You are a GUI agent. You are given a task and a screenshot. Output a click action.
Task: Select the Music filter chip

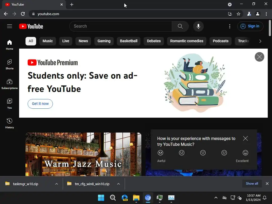point(48,41)
